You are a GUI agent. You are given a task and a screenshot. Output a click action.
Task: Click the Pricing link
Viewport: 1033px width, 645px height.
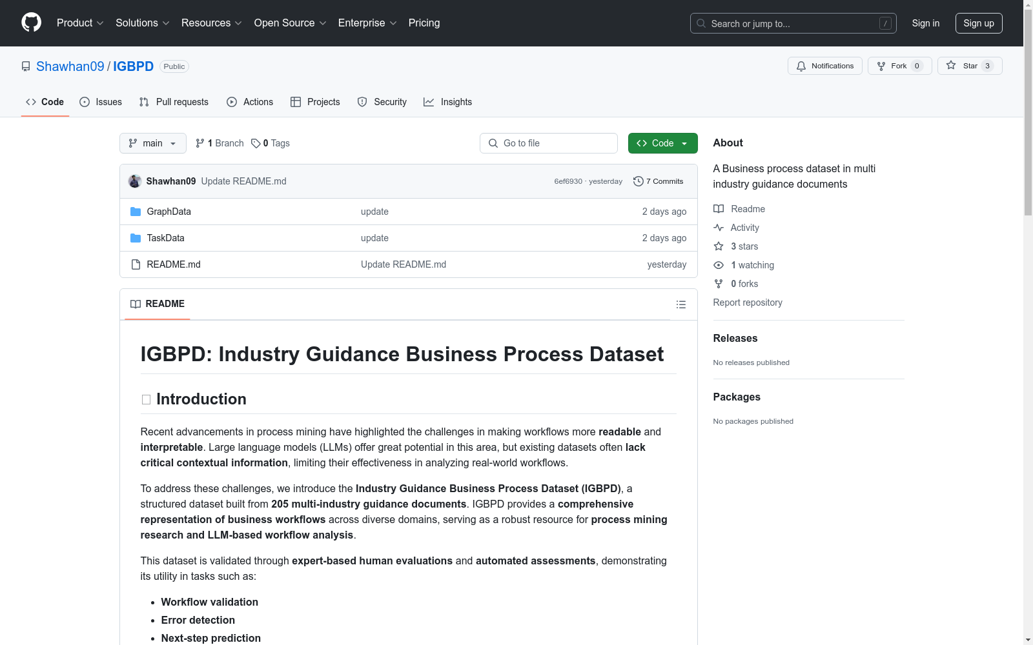pos(424,23)
